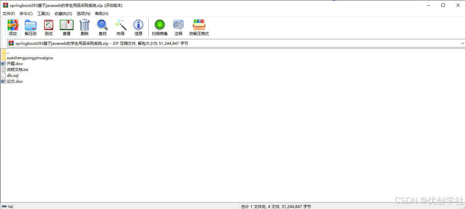Click the 添加 (Add) toolbar icon
Viewport: 465px width, 209px height.
13,25
